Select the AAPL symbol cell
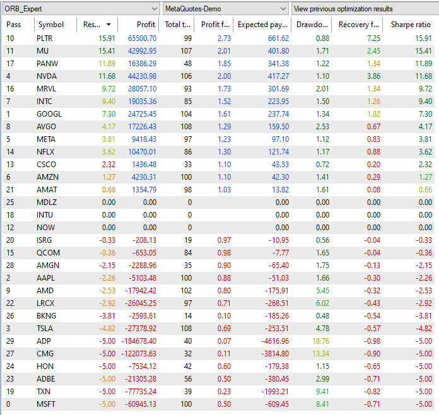This screenshot has width=439, height=415. 45,278
